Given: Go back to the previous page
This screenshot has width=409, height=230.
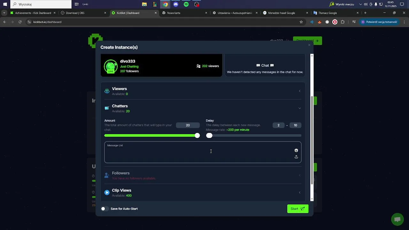Looking at the screenshot, I should click(x=4, y=22).
